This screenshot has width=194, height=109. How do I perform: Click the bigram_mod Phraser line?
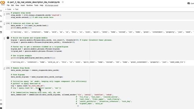pyautogui.click(x=35, y=49)
